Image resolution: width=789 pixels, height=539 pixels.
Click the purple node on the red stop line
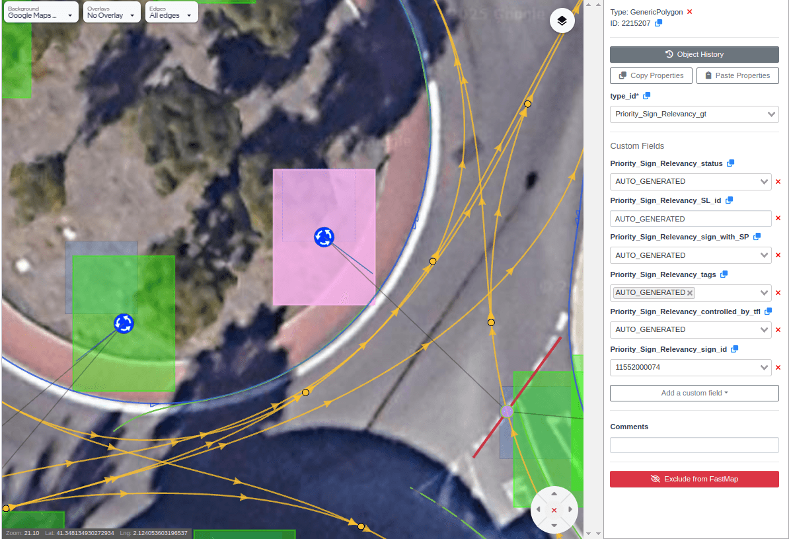point(507,411)
